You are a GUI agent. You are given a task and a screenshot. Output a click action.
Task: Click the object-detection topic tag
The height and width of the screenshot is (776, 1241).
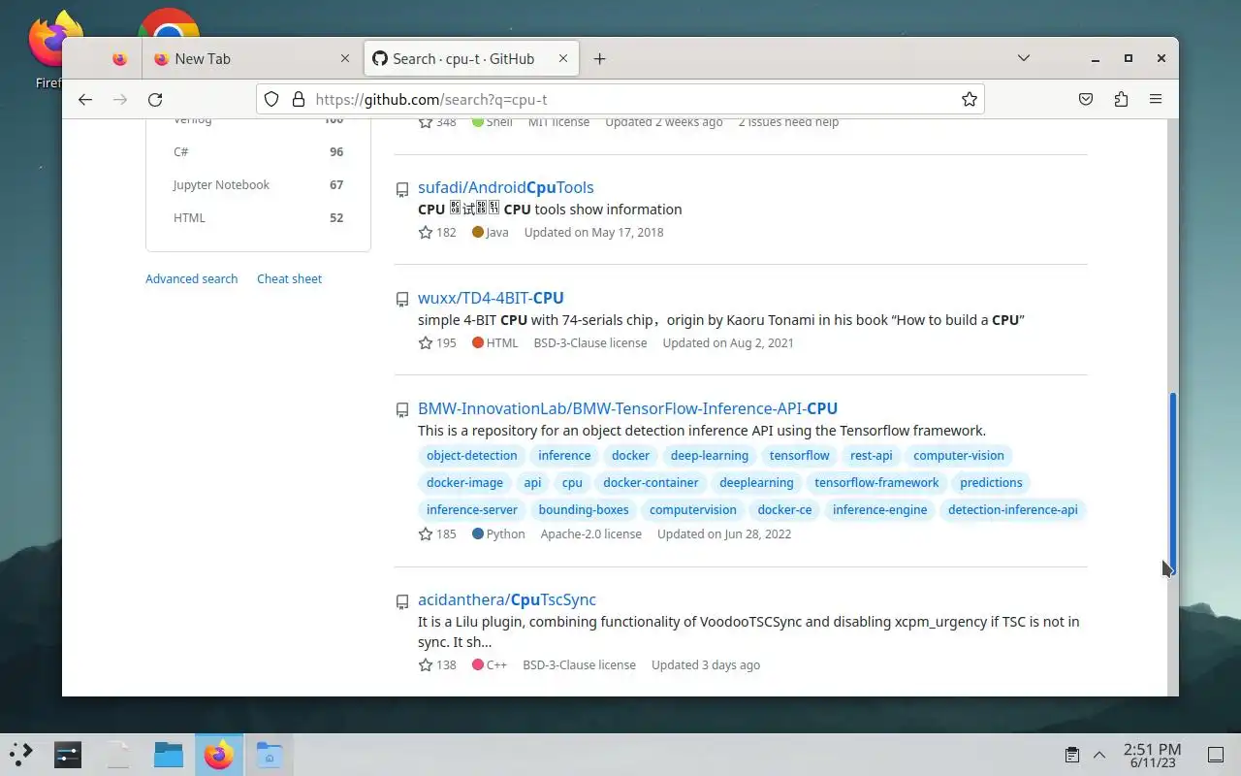click(472, 455)
